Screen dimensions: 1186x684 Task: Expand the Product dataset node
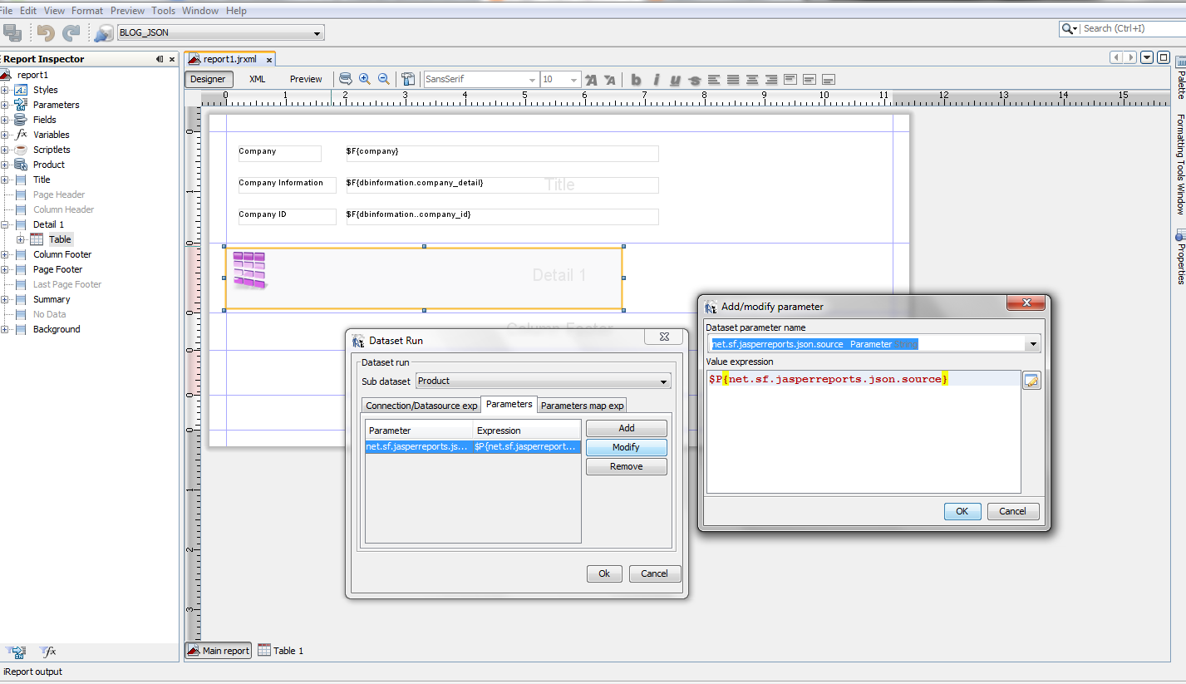pos(5,165)
